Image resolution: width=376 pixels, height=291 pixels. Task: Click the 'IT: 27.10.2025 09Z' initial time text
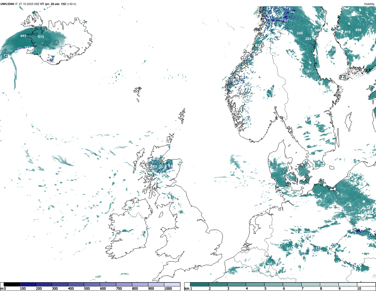click(27, 4)
